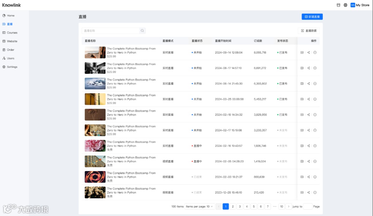Viewport: 373px width, 216px height.
Task: Click play icon for 6,303,802 subscriptions row
Action: pos(302,84)
